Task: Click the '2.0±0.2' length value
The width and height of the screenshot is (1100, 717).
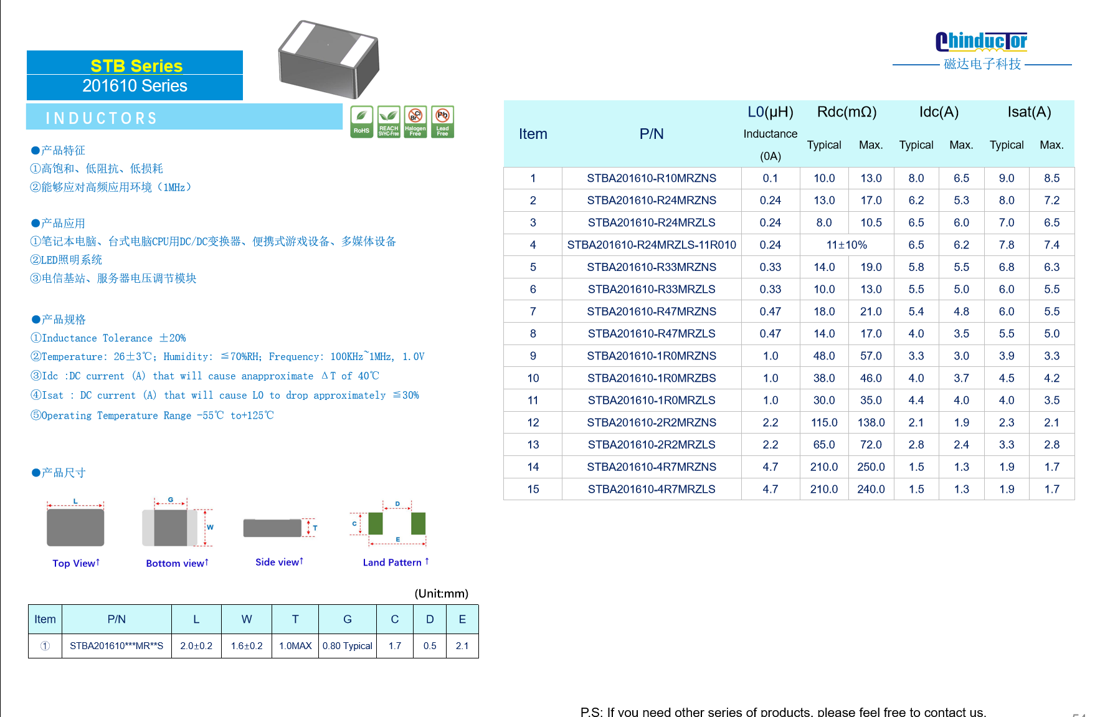Action: 196,646
